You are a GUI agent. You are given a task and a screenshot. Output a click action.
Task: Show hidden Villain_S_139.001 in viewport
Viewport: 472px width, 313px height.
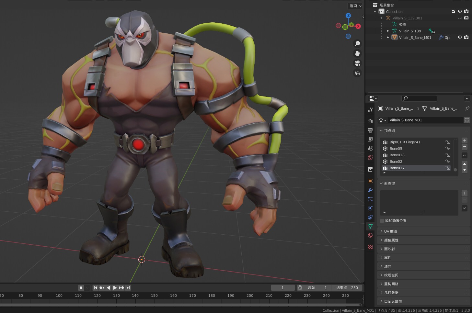460,18
